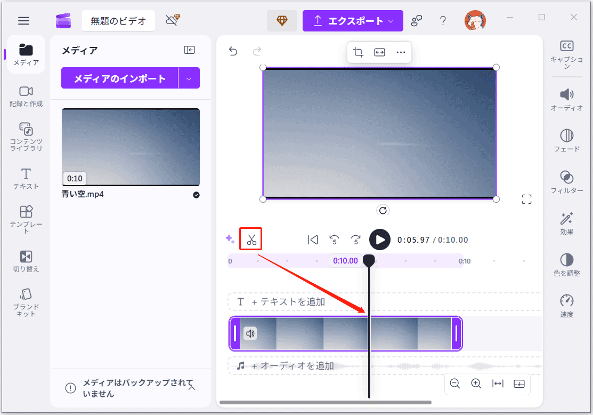Image resolution: width=593 pixels, height=415 pixels.
Task: Toggle fullscreen preview mode
Action: pyautogui.click(x=526, y=199)
